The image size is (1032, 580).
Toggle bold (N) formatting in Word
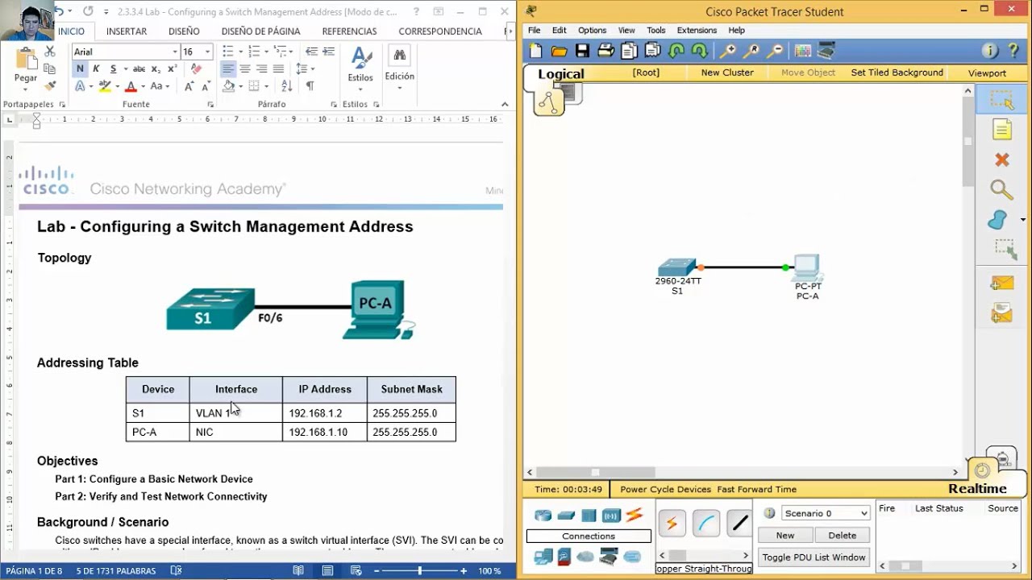[80, 69]
